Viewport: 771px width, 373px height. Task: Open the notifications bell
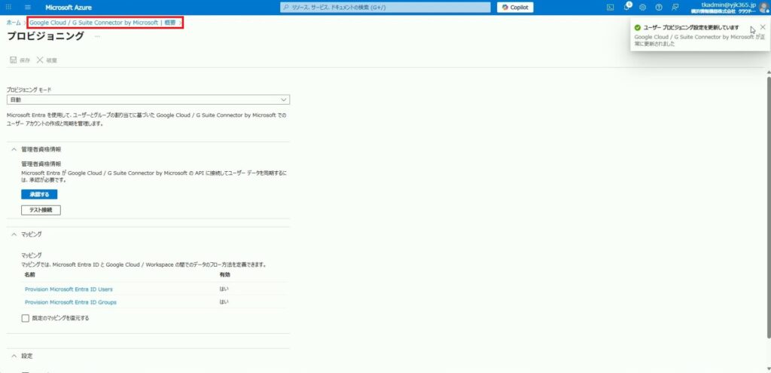point(626,7)
